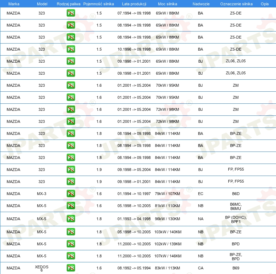This screenshot has height=274, width=276.
Task: Click the fuel icon in the 107kW / 146KM row
Action: pos(71,256)
